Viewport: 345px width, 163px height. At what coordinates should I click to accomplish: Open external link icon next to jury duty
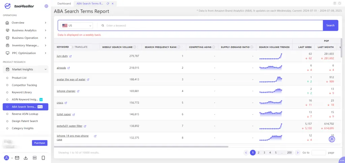pyautogui.click(x=70, y=56)
